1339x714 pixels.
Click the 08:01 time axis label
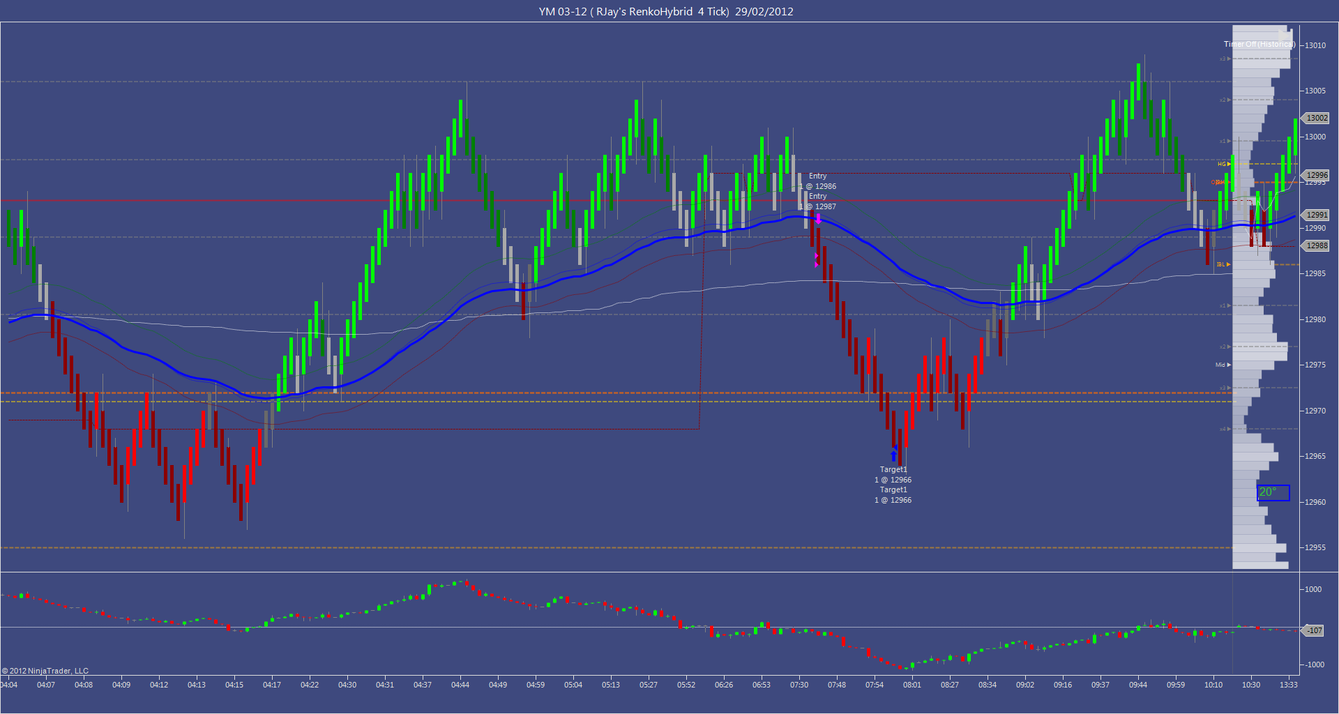point(912,685)
